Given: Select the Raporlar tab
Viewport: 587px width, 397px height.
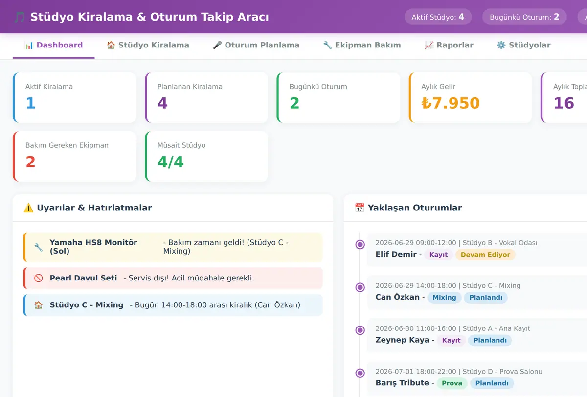Looking at the screenshot, I should pyautogui.click(x=449, y=46).
